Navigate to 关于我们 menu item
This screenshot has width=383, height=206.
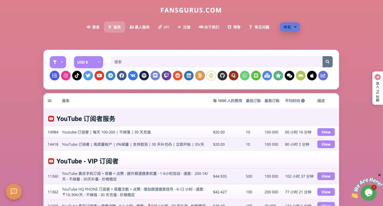[x=209, y=27]
